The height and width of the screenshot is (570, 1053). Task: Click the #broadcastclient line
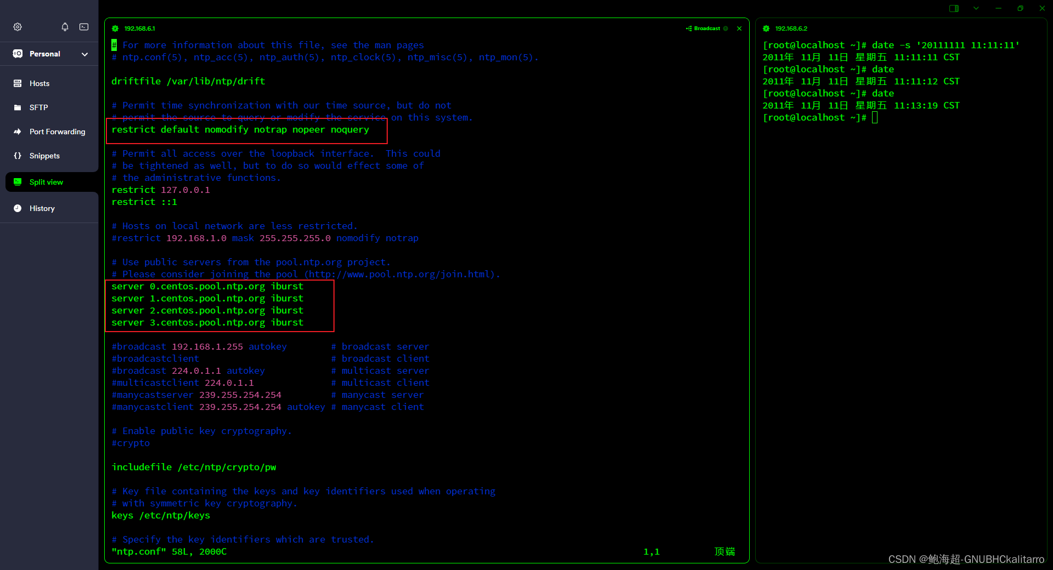click(x=155, y=358)
